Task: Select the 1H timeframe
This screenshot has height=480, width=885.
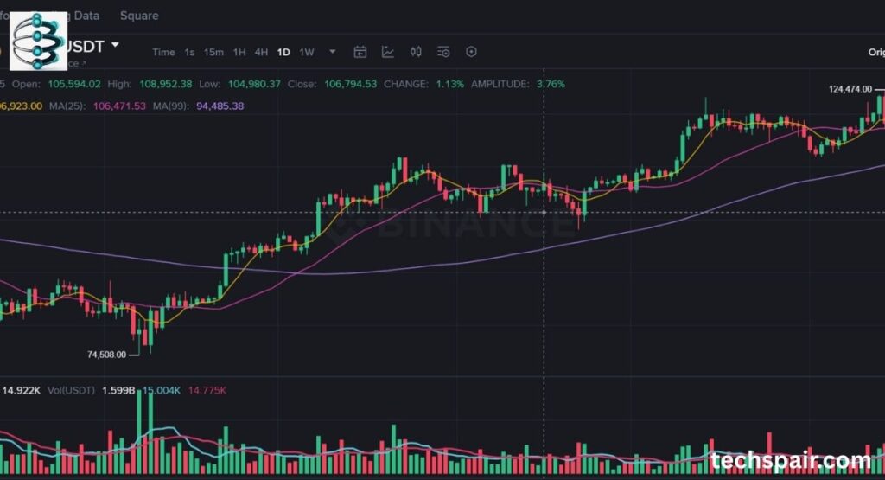Action: tap(239, 52)
